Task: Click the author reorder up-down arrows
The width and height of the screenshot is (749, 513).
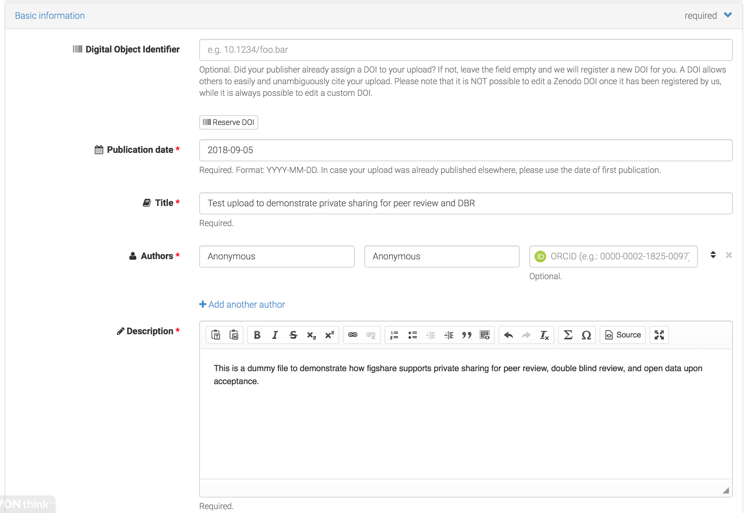Action: [x=713, y=255]
